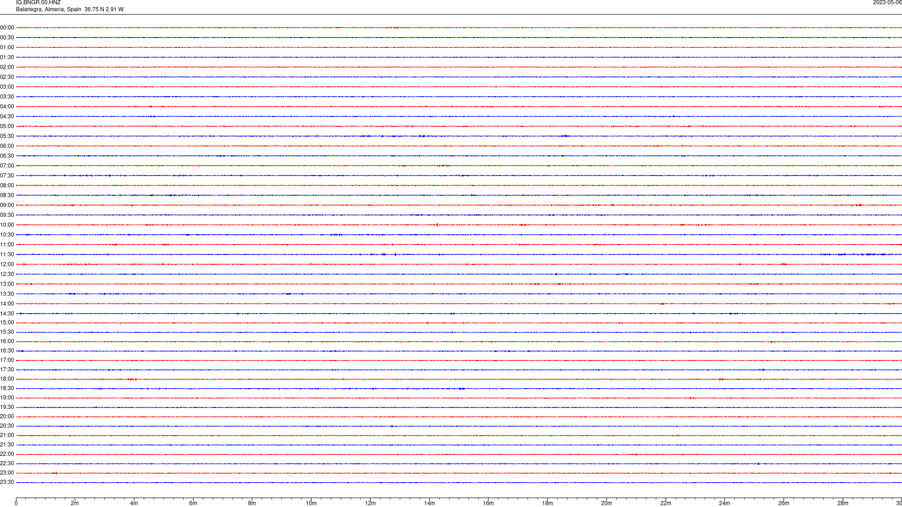Select the 17:30 time row label
The image size is (902, 507).
[7, 369]
